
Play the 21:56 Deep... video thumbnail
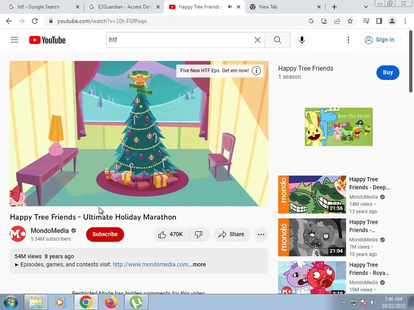click(x=312, y=195)
